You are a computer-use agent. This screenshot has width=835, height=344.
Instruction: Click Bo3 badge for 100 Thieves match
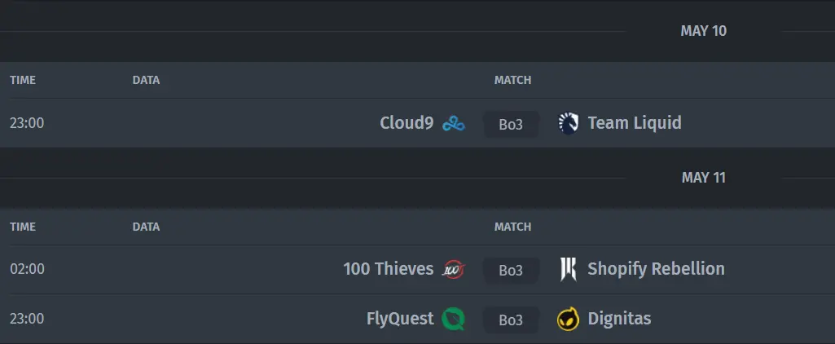pos(511,270)
